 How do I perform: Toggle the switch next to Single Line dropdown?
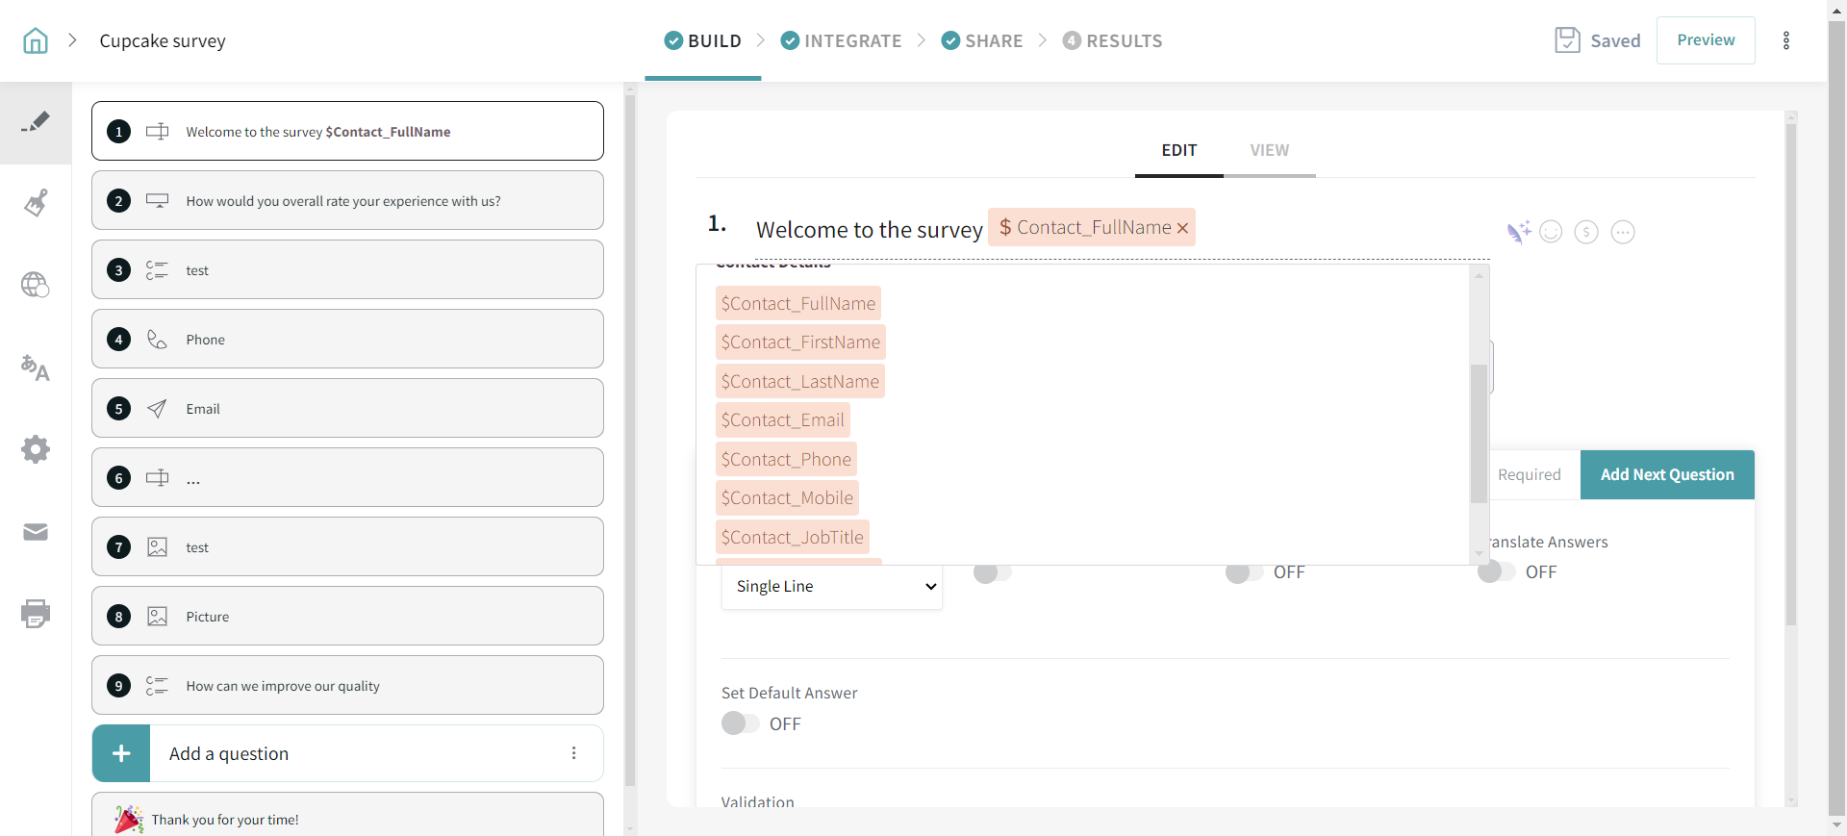[x=992, y=572]
